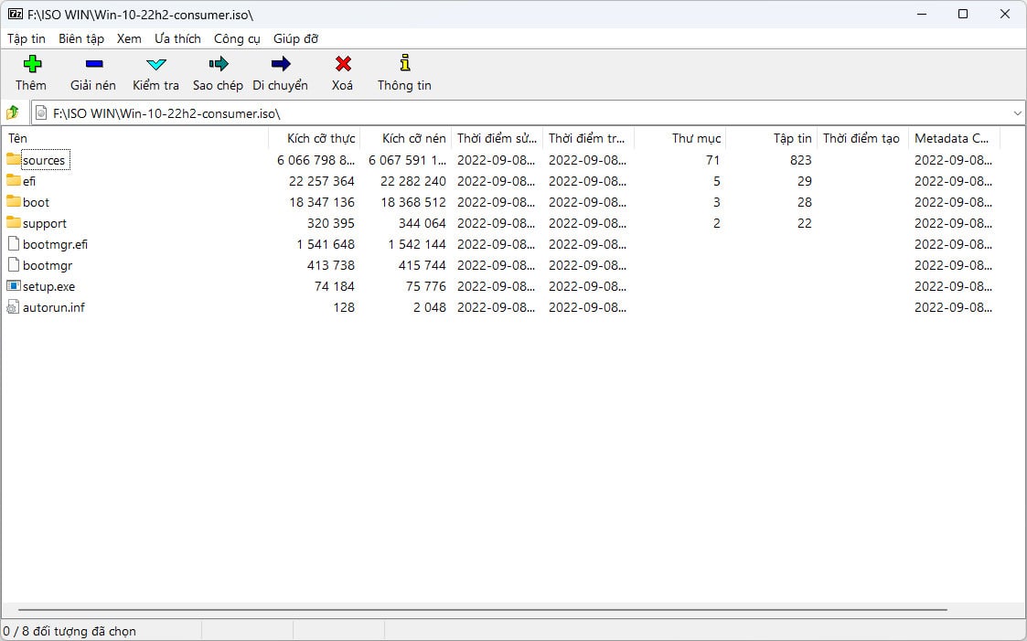Open the Giúp đỡ menu
The height and width of the screenshot is (641, 1027).
pyautogui.click(x=296, y=38)
